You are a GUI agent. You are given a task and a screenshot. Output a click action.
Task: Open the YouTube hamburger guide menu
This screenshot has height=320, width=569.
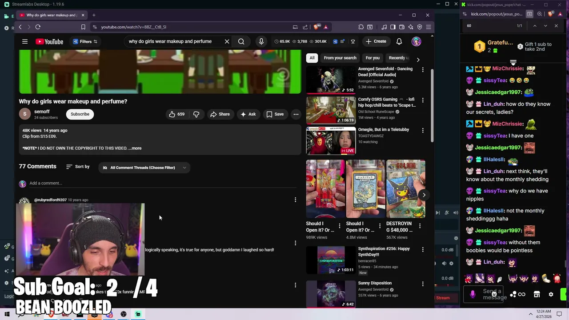tap(25, 41)
